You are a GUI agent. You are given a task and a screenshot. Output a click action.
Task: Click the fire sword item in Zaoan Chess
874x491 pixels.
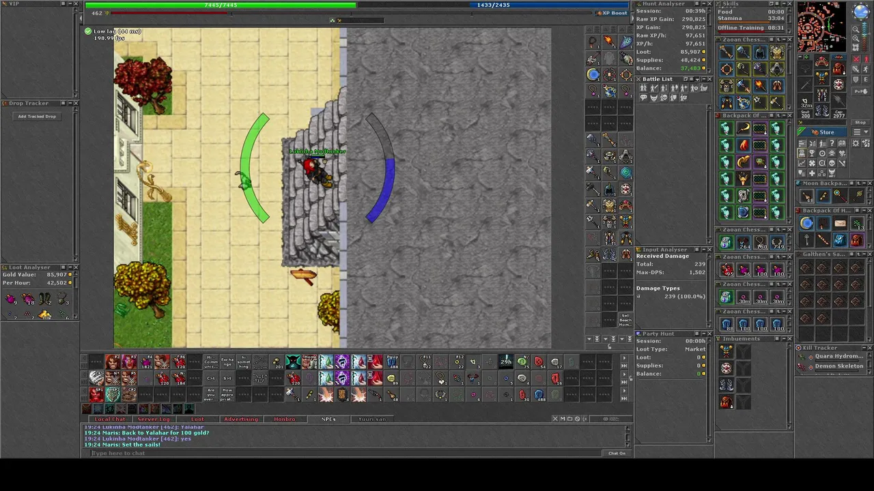[760, 86]
